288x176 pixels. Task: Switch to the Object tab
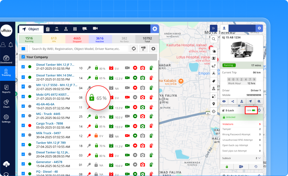pyautogui.click(x=30, y=29)
